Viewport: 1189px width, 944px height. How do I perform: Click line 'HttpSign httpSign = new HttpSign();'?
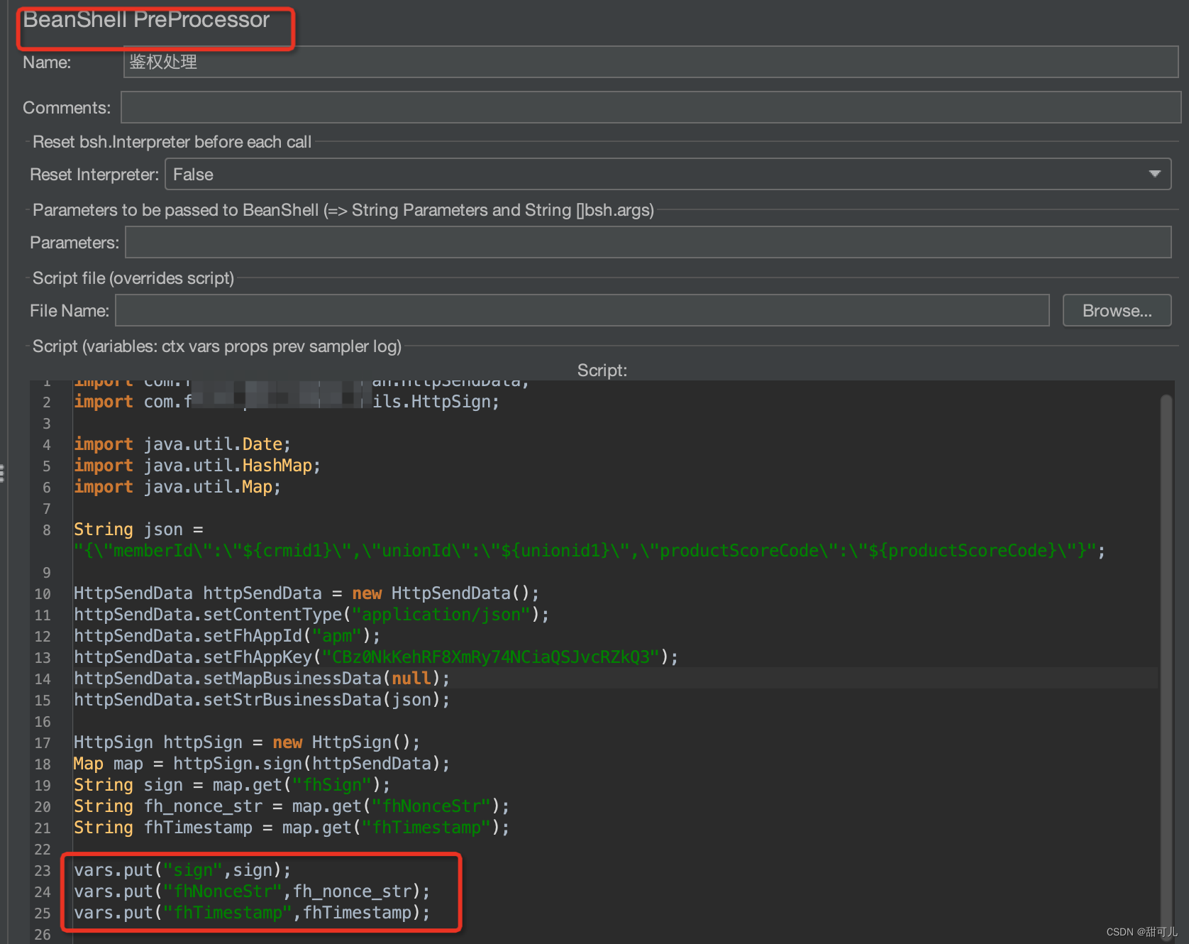coord(247,742)
